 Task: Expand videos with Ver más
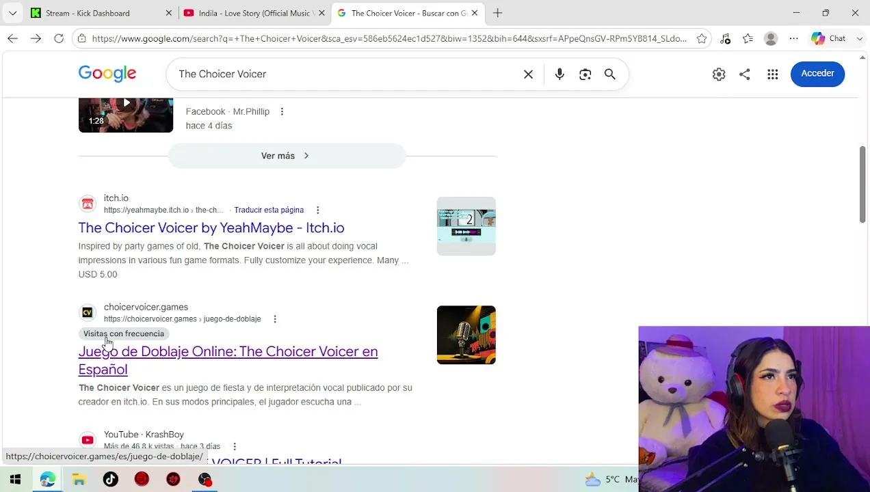point(287,156)
